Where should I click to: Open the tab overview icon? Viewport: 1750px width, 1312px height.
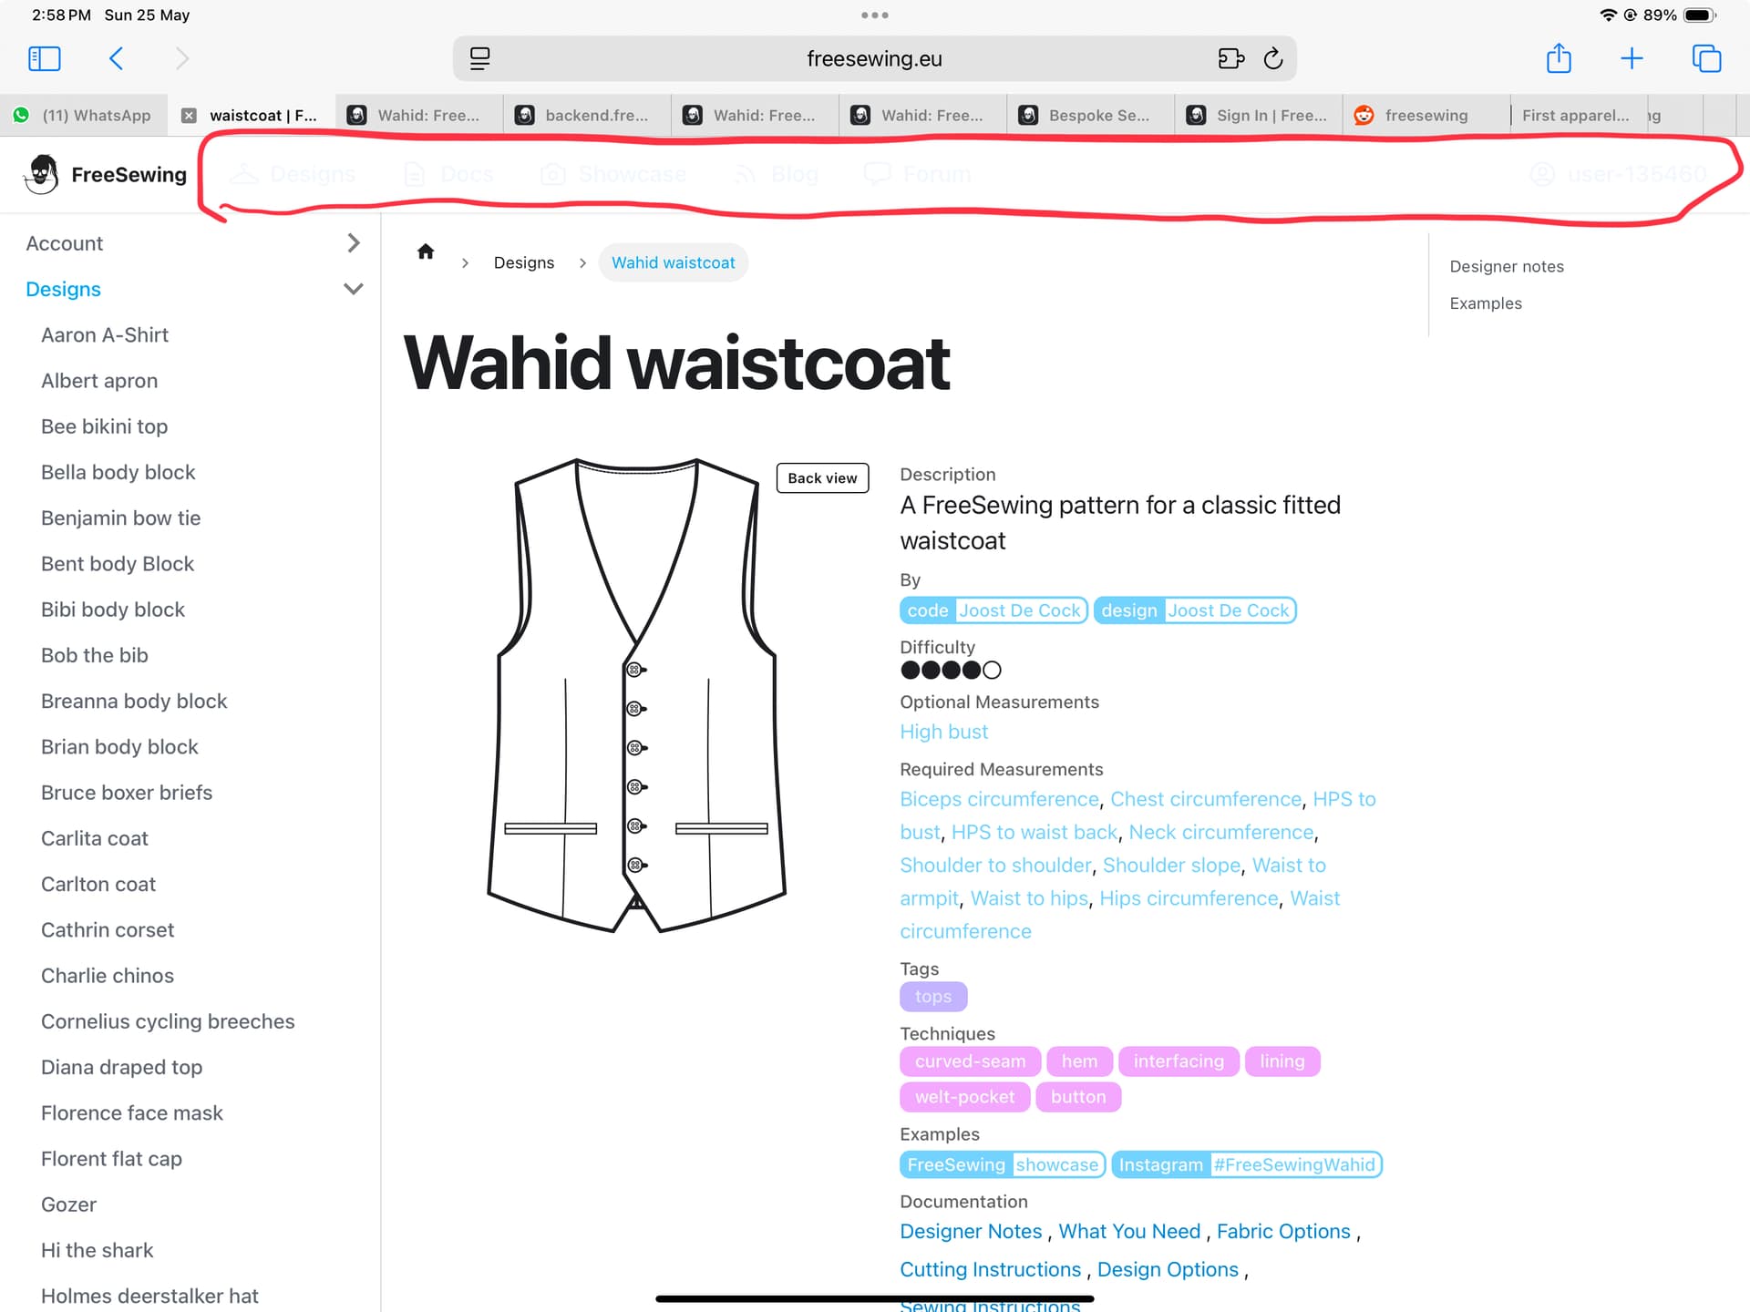click(1705, 59)
